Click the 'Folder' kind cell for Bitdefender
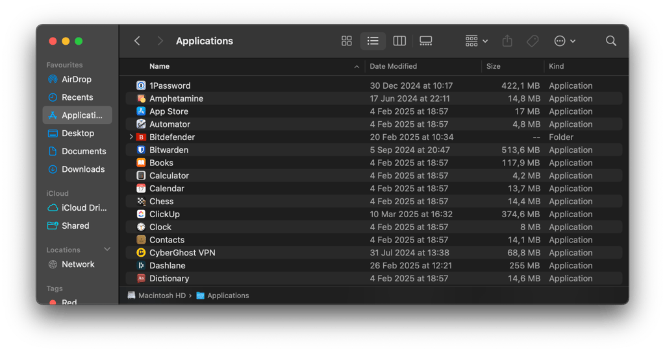This screenshot has width=665, height=352. point(561,137)
